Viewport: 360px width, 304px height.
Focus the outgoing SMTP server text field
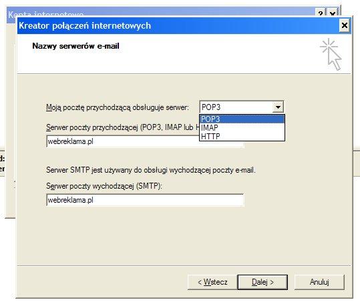pos(145,200)
